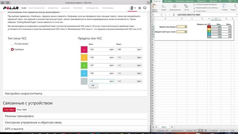Open the Лист sheet tab in Excel
Viewport: 238px width, 134px height.
pos(164,127)
